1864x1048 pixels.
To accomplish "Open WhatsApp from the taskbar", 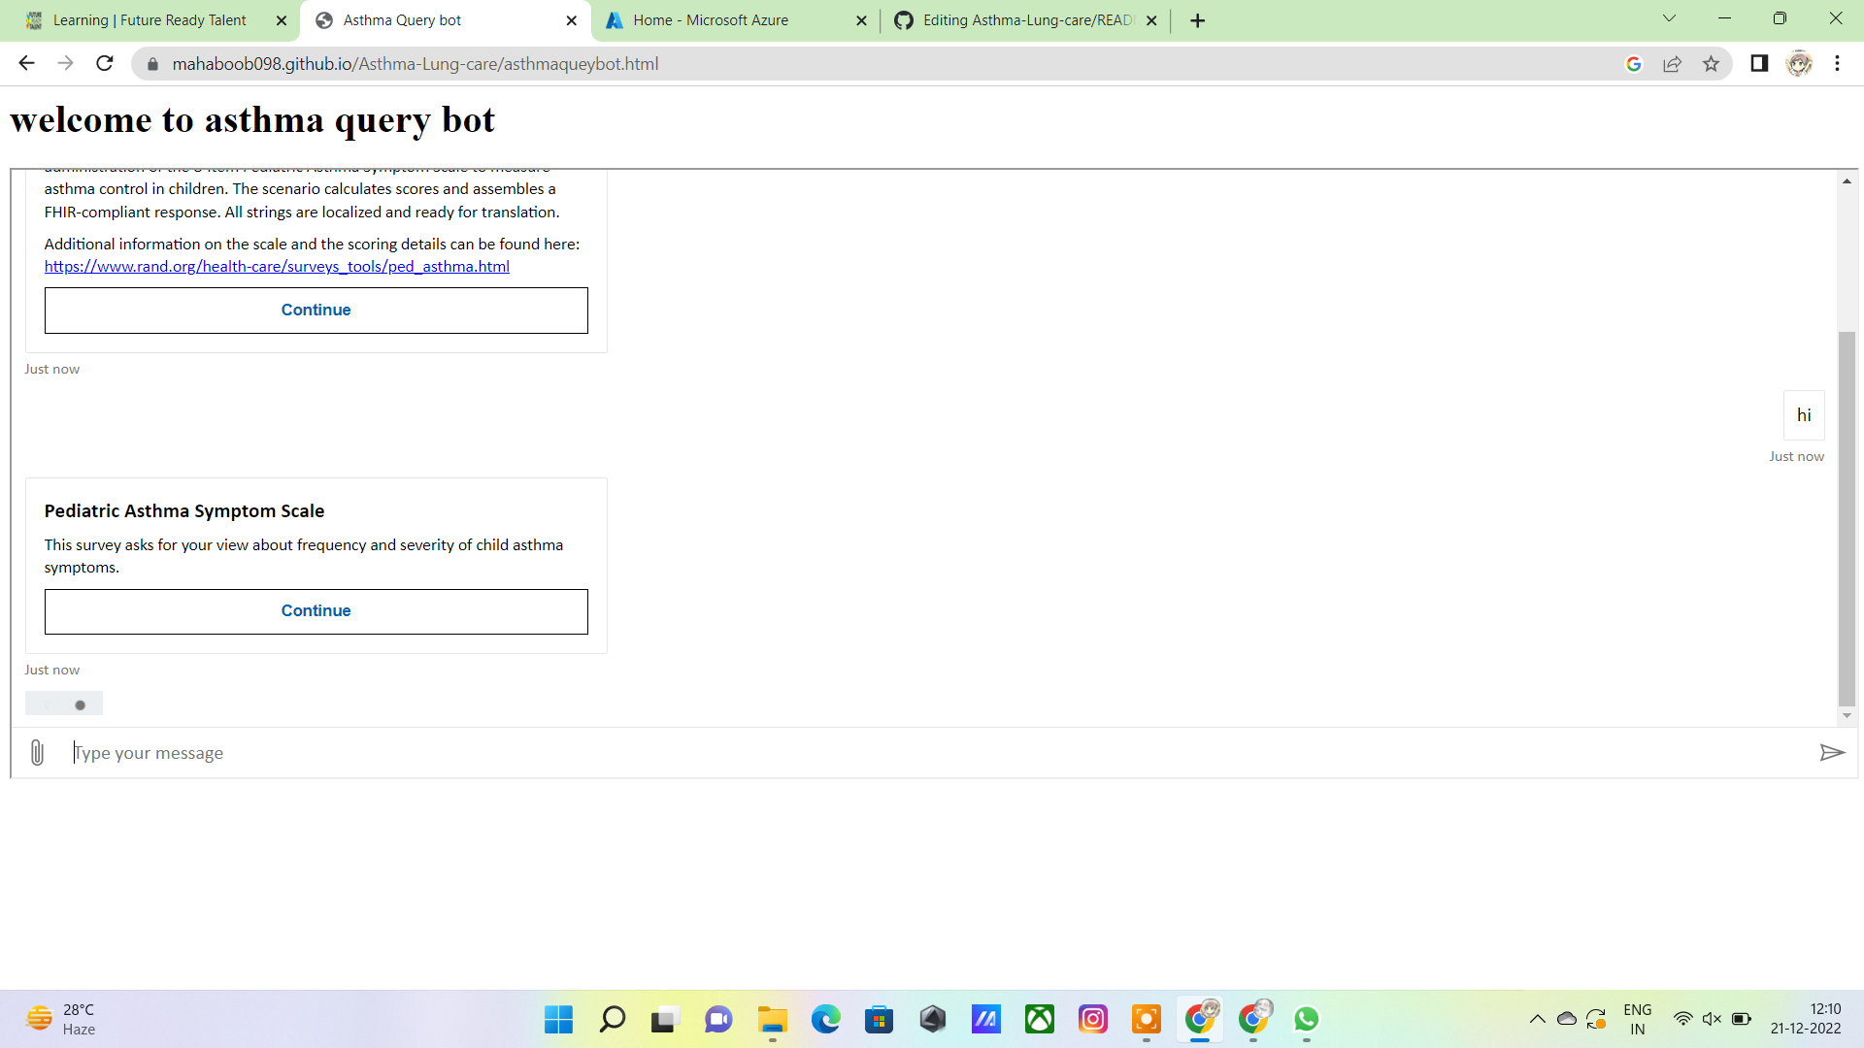I will pyautogui.click(x=1306, y=1019).
